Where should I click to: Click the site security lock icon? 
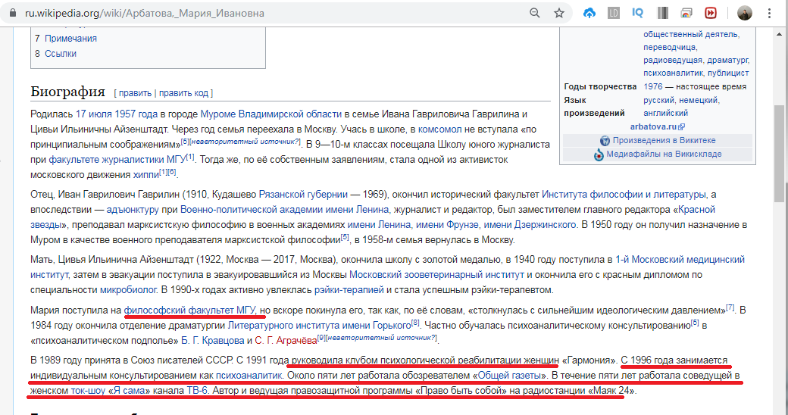13,14
